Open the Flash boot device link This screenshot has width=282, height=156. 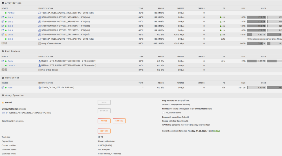(10, 88)
